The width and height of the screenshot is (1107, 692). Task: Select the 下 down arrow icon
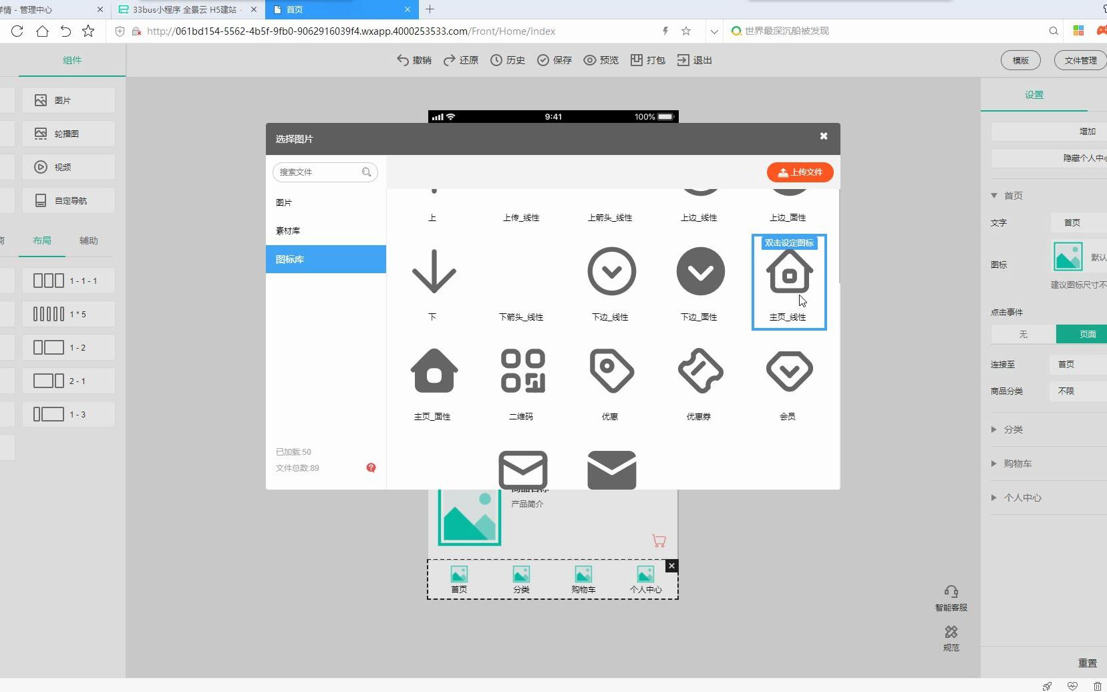click(x=434, y=272)
